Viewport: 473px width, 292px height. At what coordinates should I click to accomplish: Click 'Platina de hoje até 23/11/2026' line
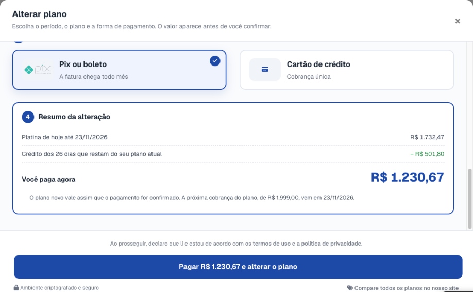pyautogui.click(x=64, y=137)
